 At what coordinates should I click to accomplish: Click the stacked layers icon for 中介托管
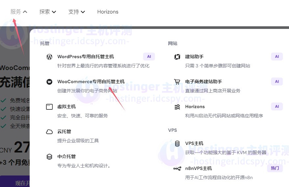click(49, 157)
